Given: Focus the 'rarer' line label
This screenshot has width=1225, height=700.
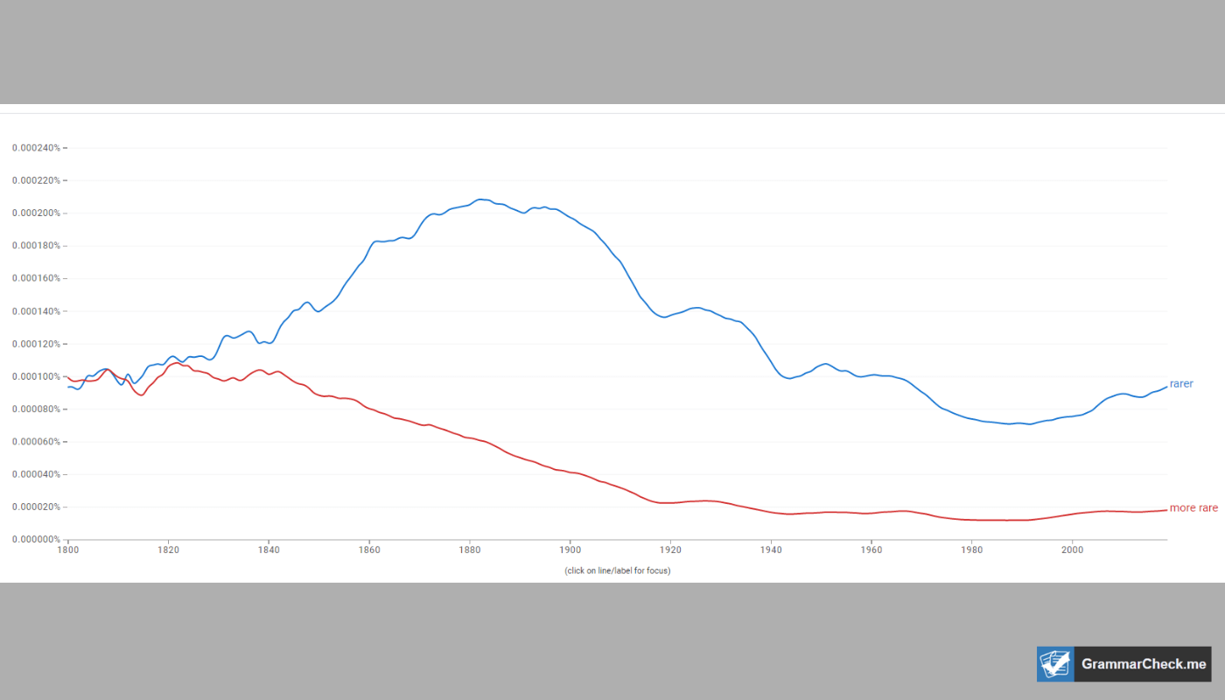Looking at the screenshot, I should 1181,384.
